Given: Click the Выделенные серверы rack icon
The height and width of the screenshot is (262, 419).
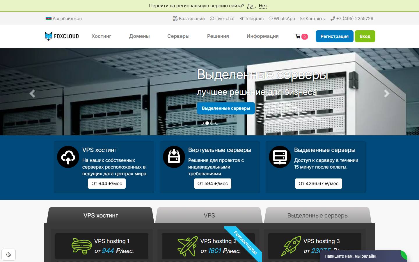Looking at the screenshot, I should click(x=280, y=157).
